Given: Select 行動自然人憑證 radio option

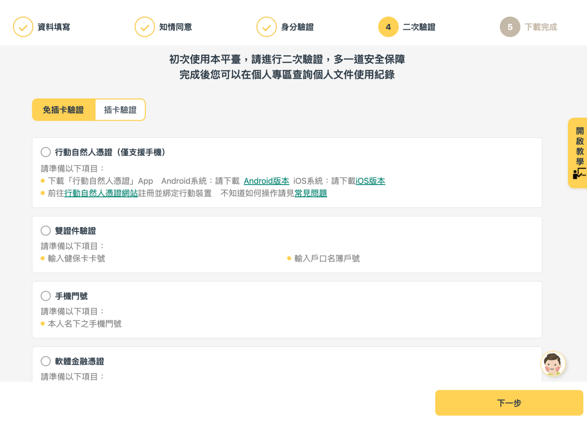Looking at the screenshot, I should (x=46, y=152).
